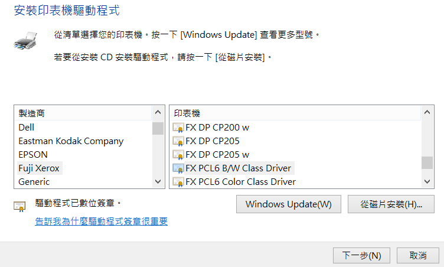Click the FX DP CP200 w driver certificate icon

[178, 128]
